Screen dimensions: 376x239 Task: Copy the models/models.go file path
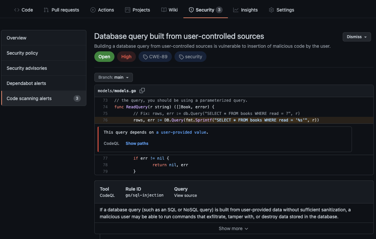point(142,91)
